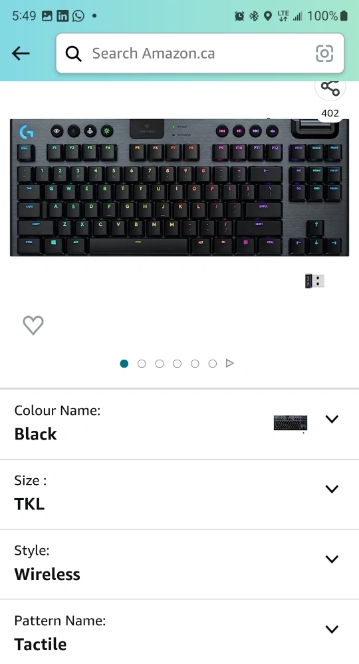Open the Pattern Name Tactile selector
Image resolution: width=359 pixels, height=664 pixels.
(179, 632)
